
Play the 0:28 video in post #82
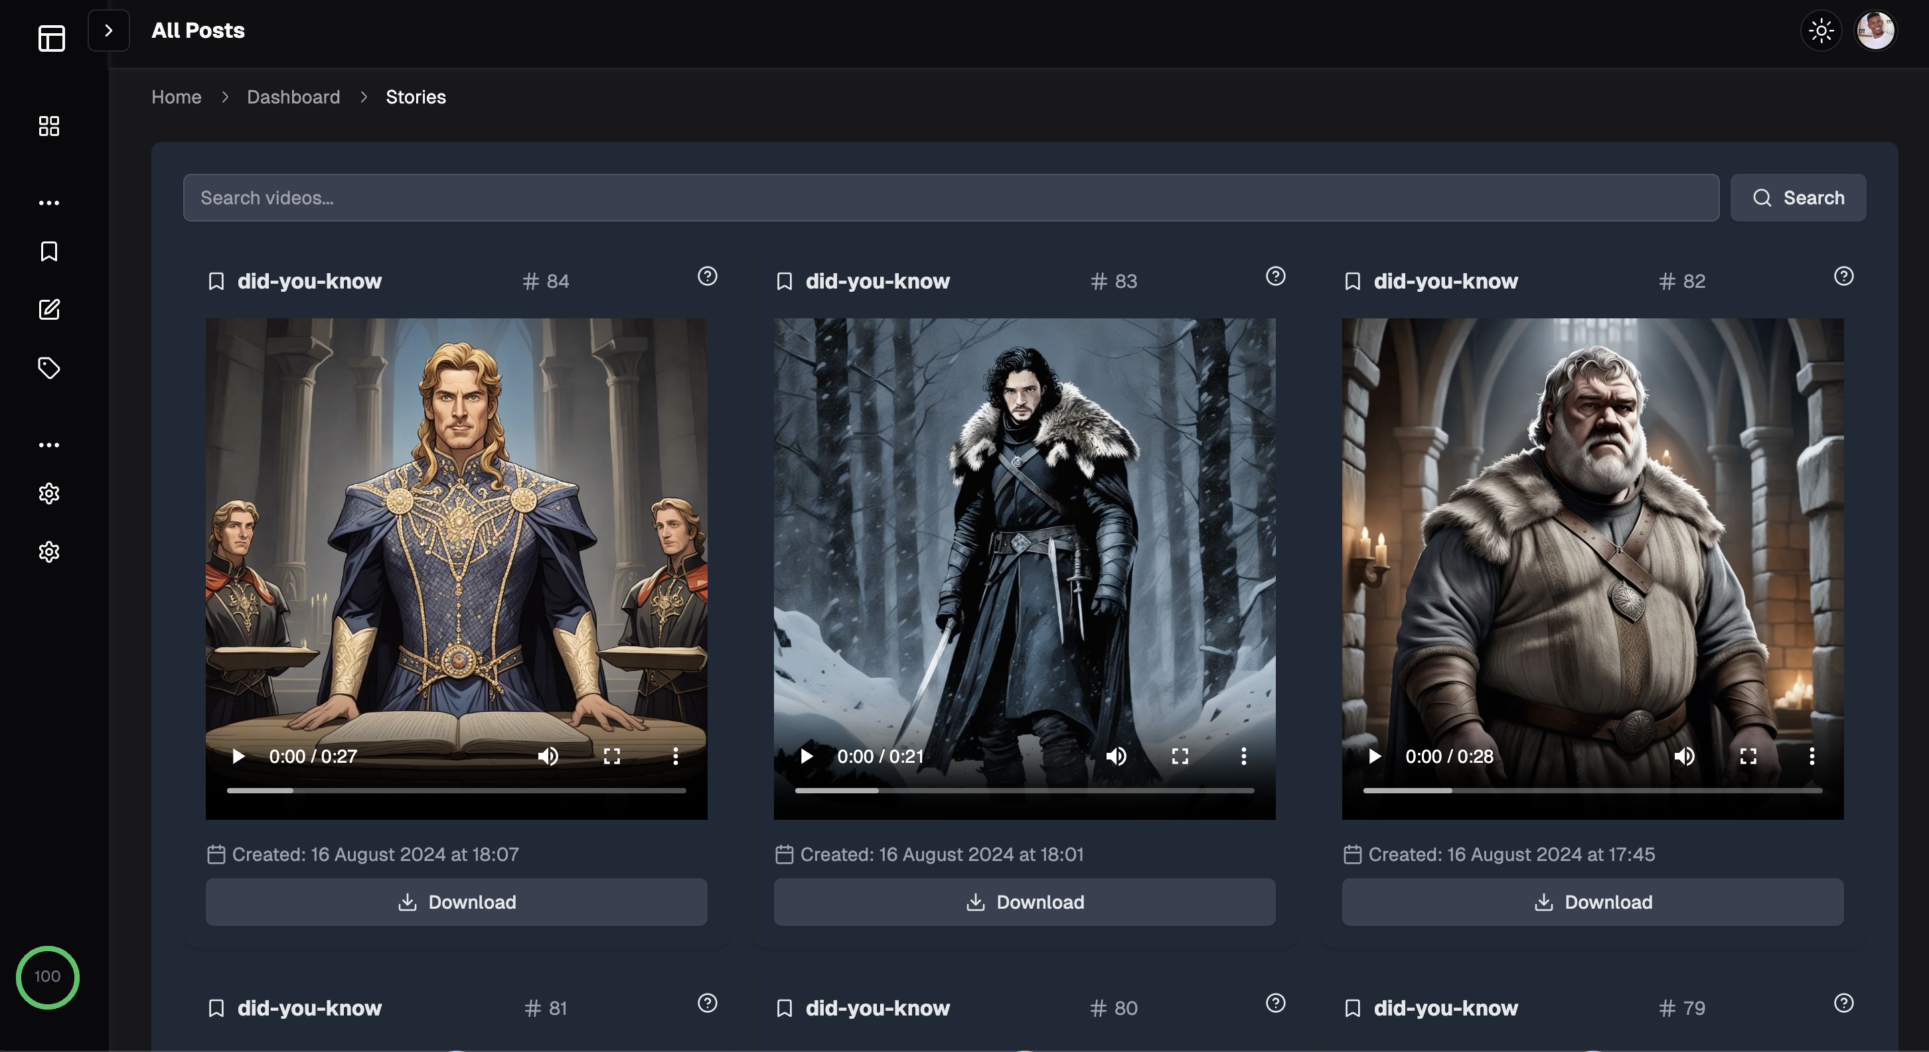tap(1375, 756)
